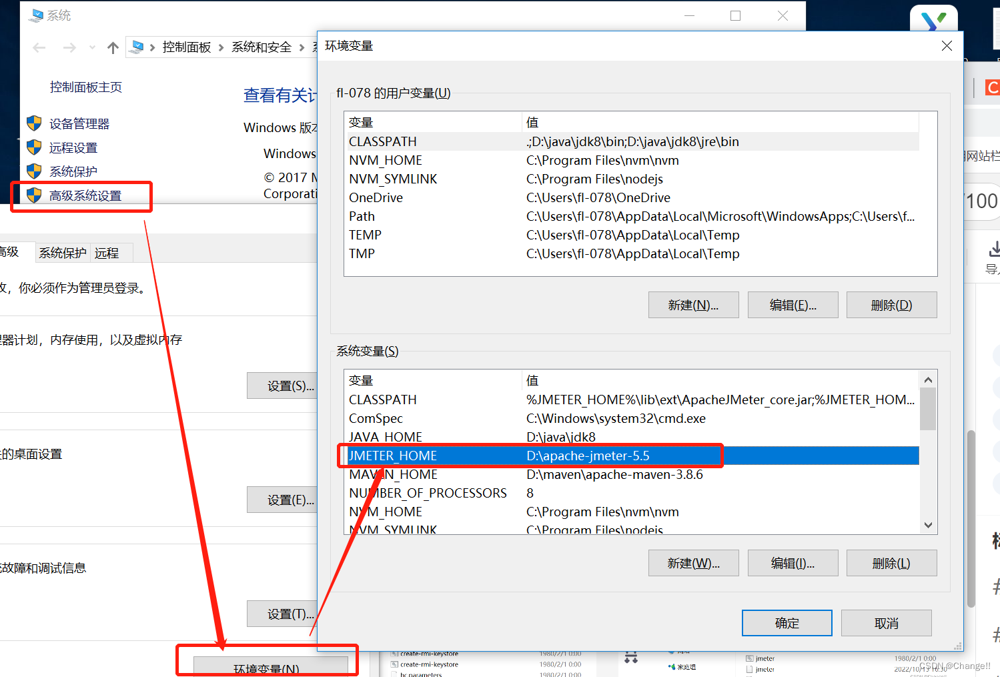Close the 环境变量 dialog with X

pos(947,45)
